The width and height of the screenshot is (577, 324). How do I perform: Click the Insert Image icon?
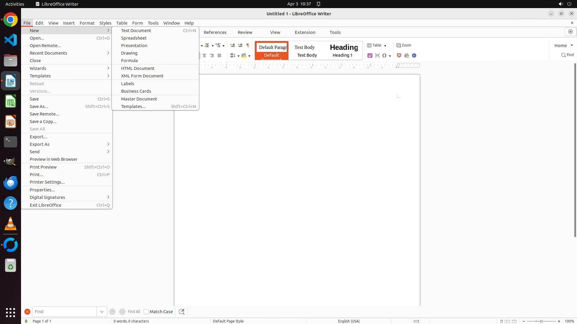click(x=370, y=55)
